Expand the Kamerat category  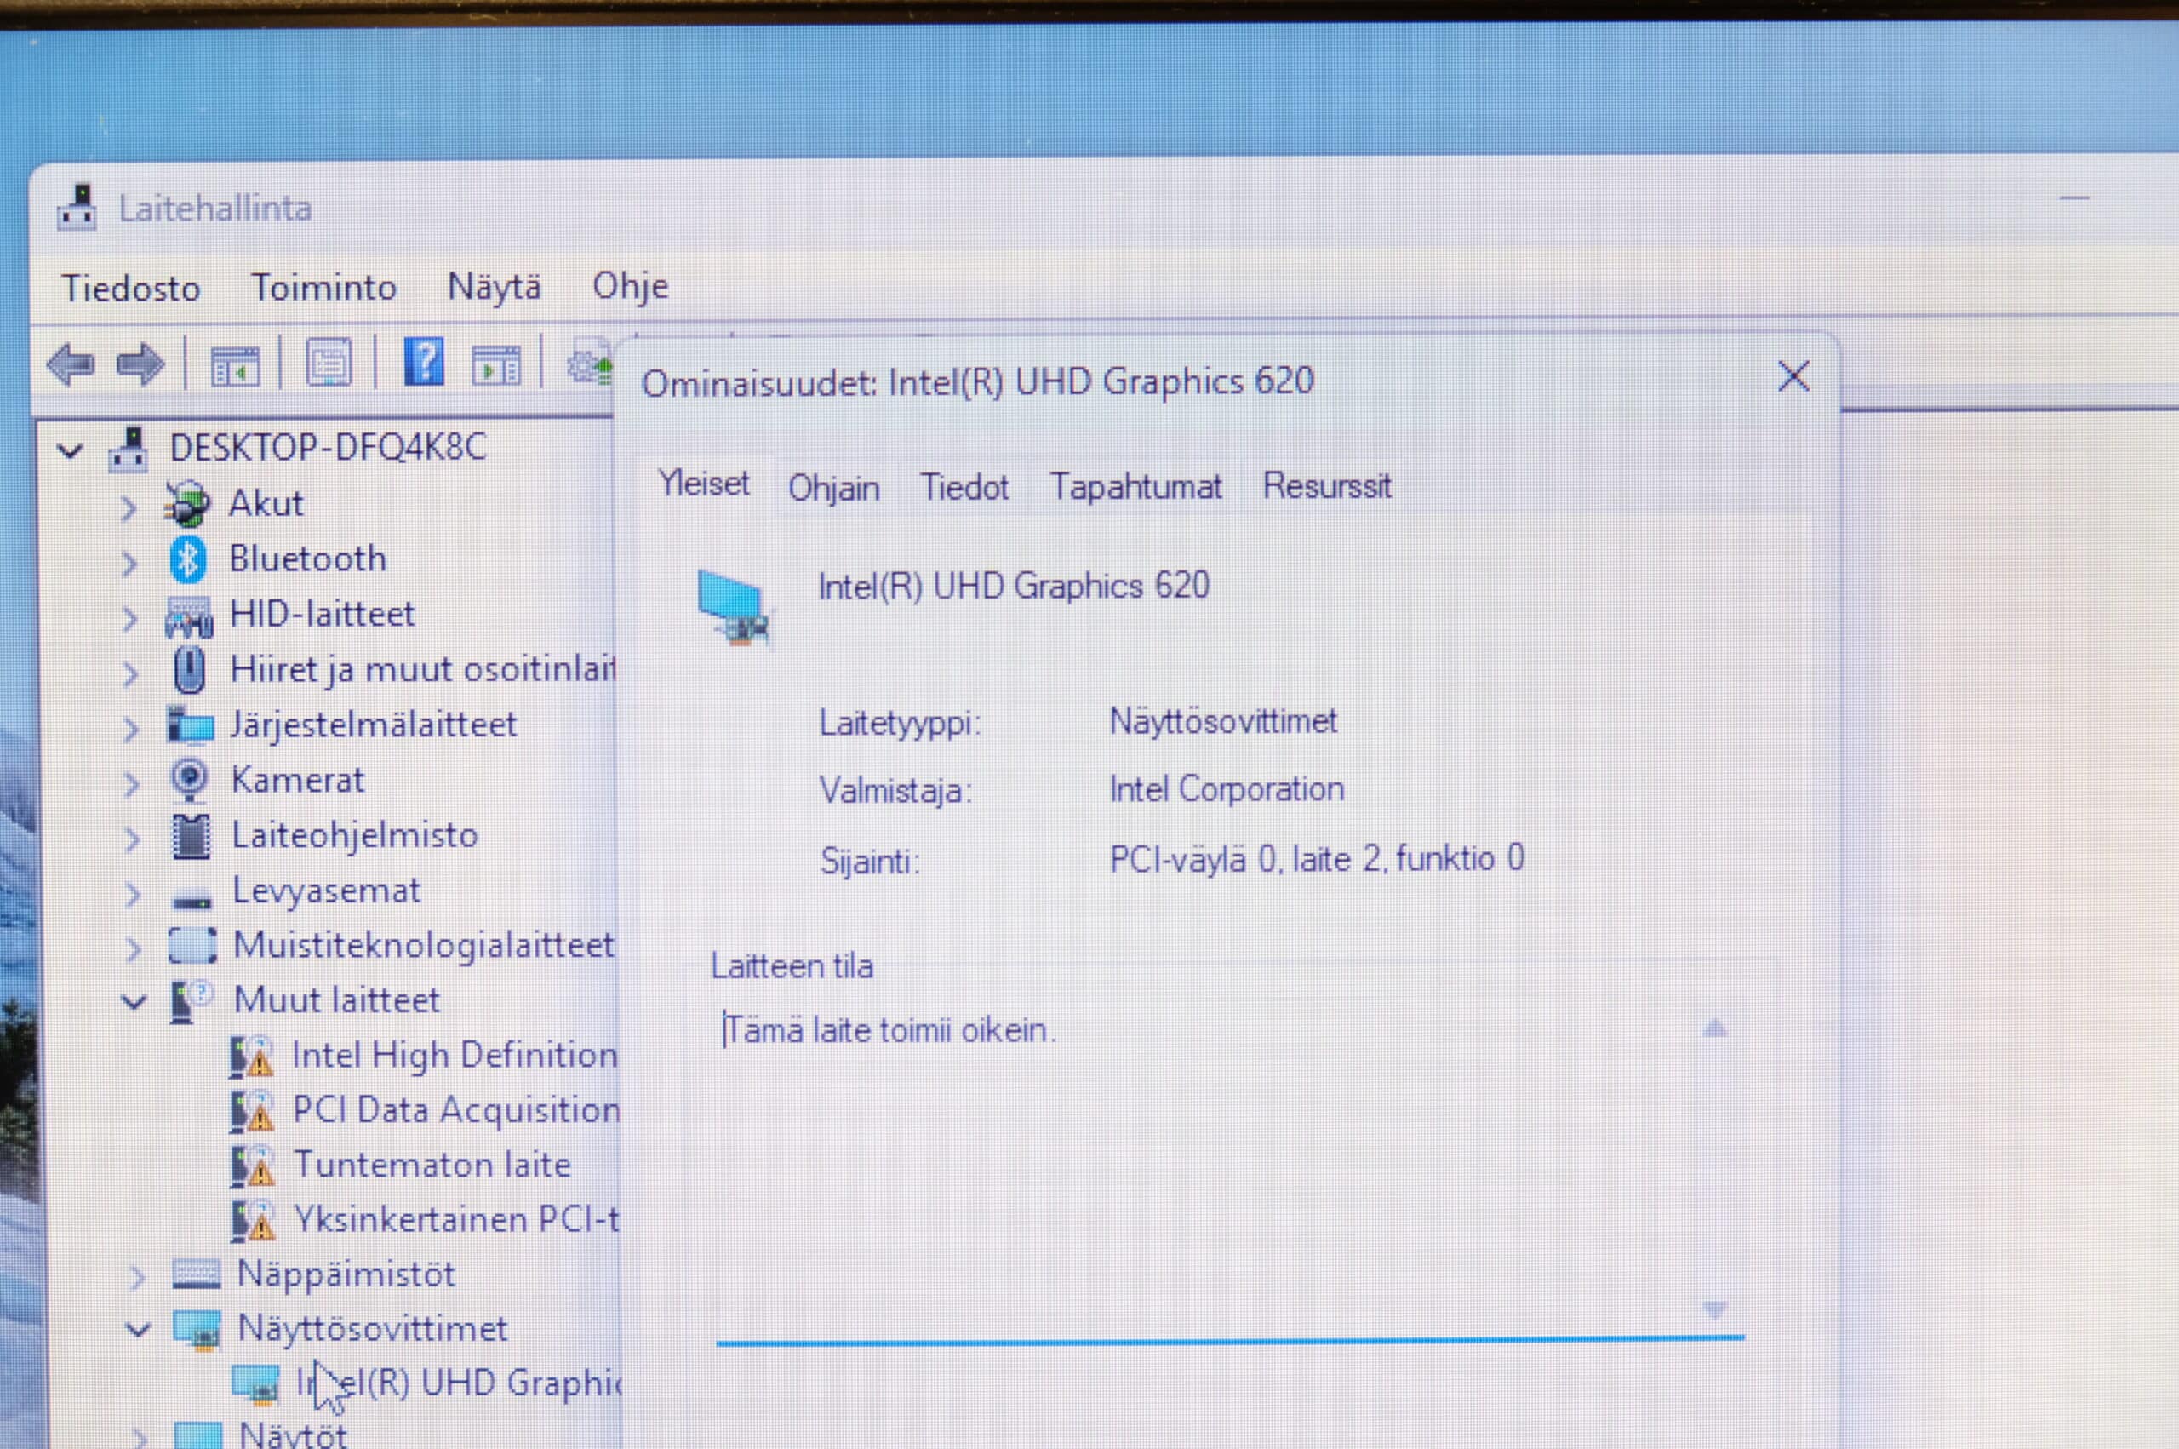(x=132, y=785)
